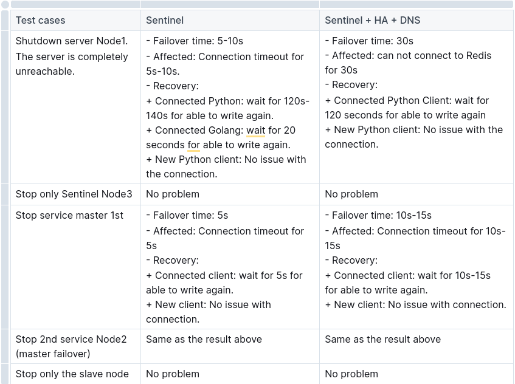Click 'Stop 2nd service Node2' cell
Viewport: 515px width, 384px height.
click(75, 346)
